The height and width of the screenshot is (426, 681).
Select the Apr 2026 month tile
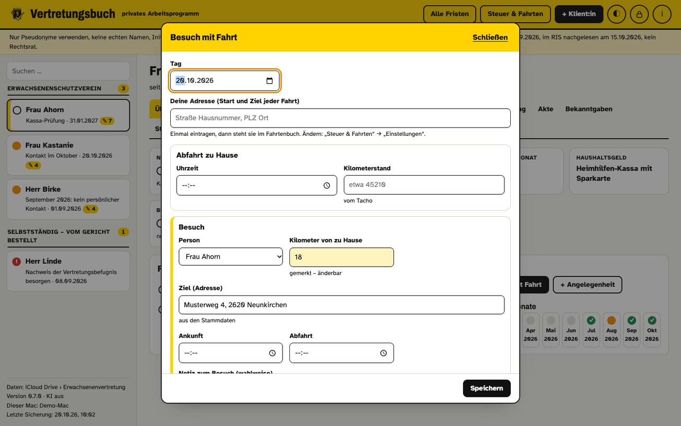[x=531, y=330]
